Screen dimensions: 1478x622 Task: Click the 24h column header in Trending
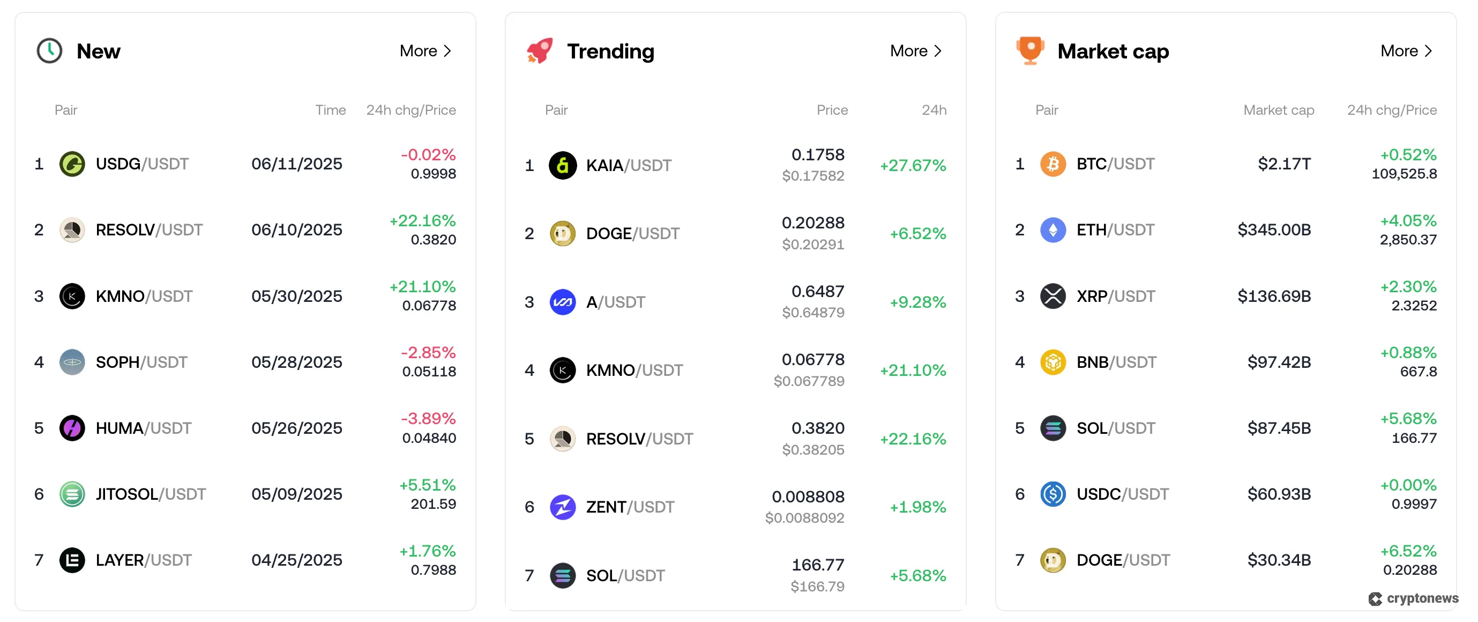(934, 110)
